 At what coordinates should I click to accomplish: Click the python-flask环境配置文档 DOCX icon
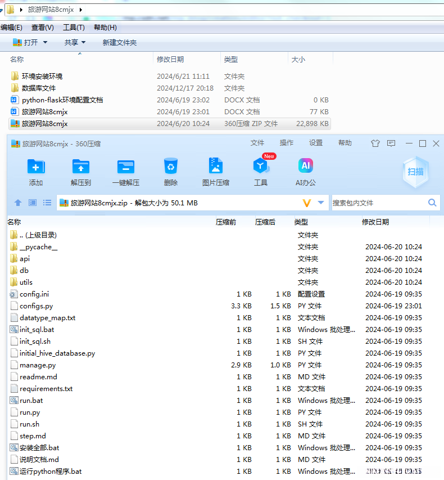[x=15, y=100]
